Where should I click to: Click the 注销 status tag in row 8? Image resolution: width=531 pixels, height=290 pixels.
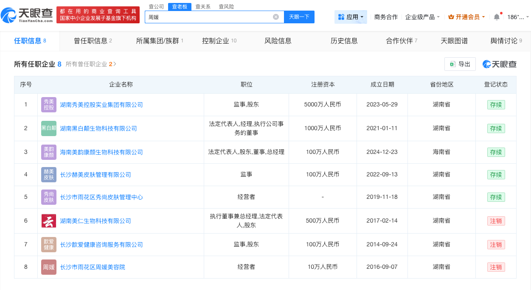pos(496,267)
